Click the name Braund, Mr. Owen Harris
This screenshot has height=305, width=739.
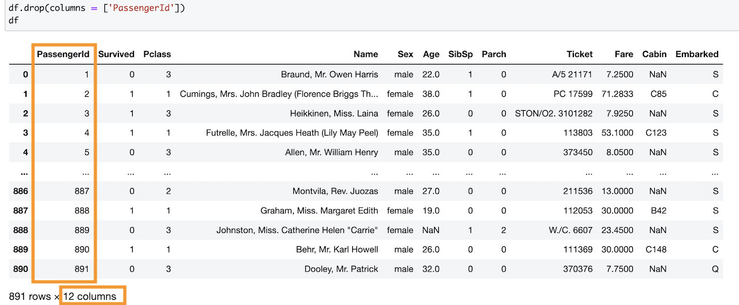[329, 74]
